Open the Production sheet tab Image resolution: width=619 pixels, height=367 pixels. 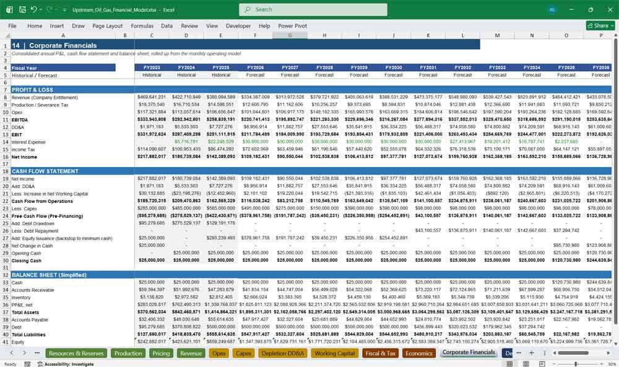coord(128,353)
